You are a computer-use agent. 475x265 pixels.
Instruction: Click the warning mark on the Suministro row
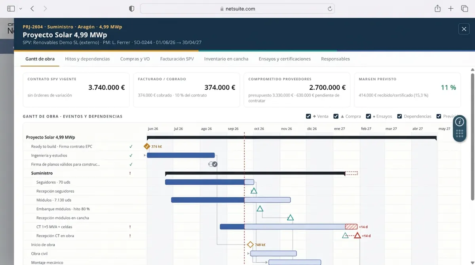point(130,173)
